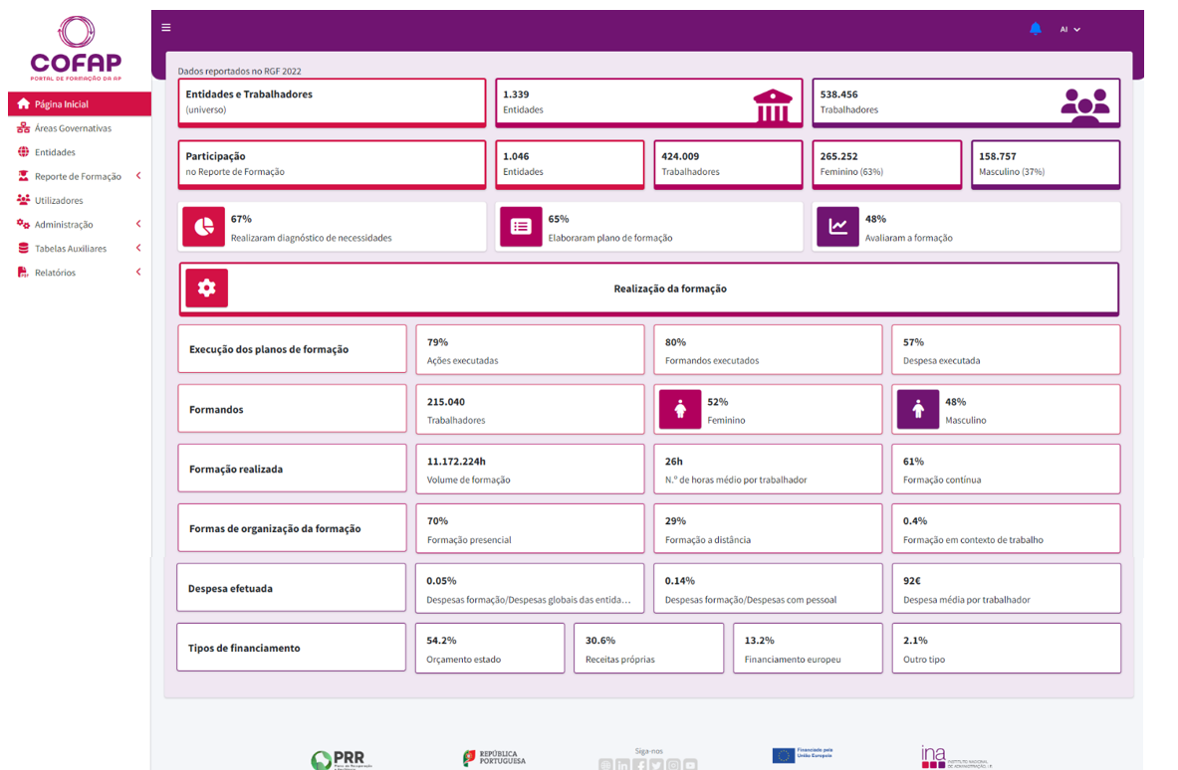Click the globe icon beside Entidades
Screen dimensions: 1178x770
tap(23, 151)
